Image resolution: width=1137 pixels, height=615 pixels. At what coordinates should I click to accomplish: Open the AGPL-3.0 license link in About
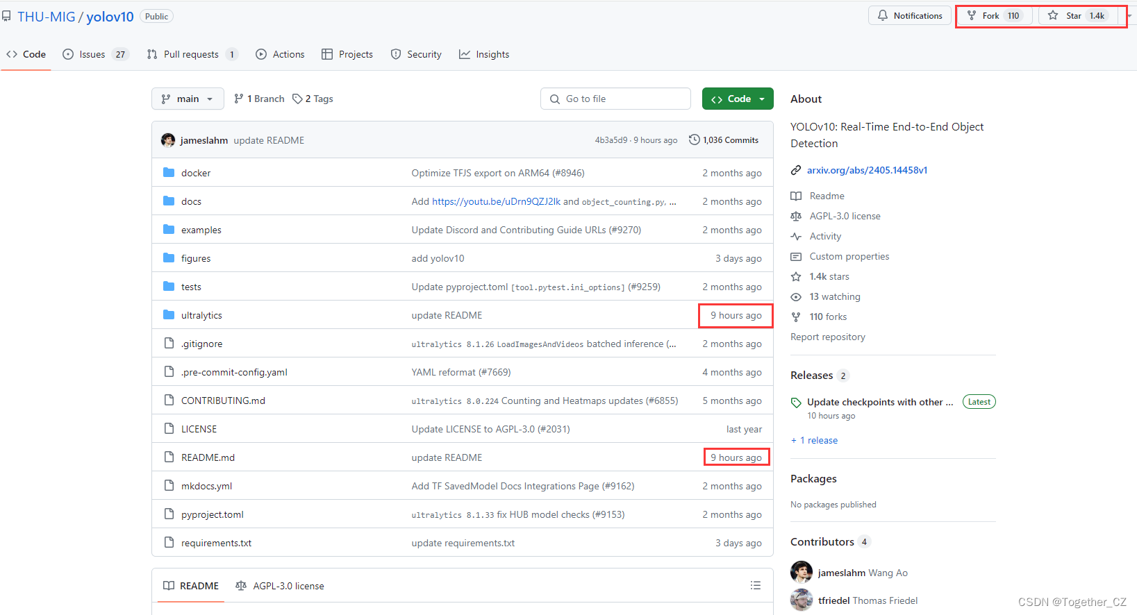[x=845, y=216]
